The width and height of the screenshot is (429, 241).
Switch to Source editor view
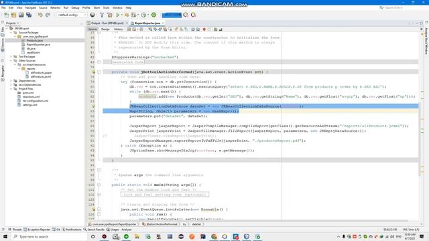click(93, 29)
